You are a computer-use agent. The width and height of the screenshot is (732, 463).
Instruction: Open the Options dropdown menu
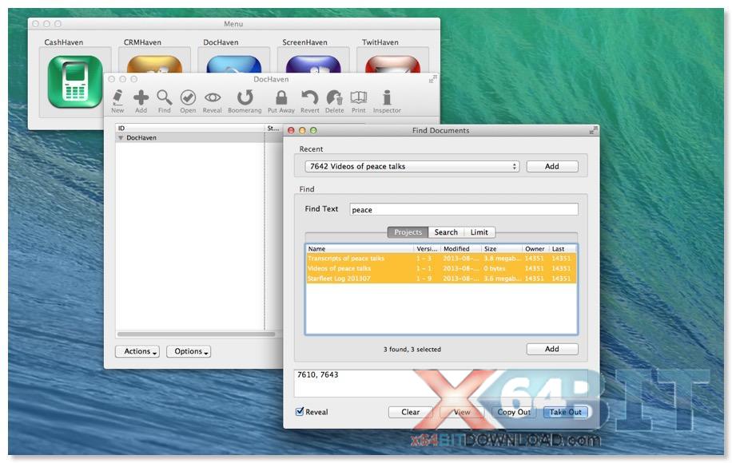tap(189, 351)
